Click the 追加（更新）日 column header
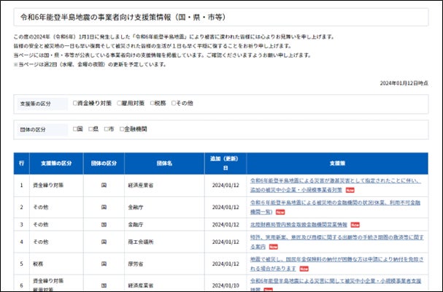The width and height of the screenshot is (443, 292). [226, 164]
